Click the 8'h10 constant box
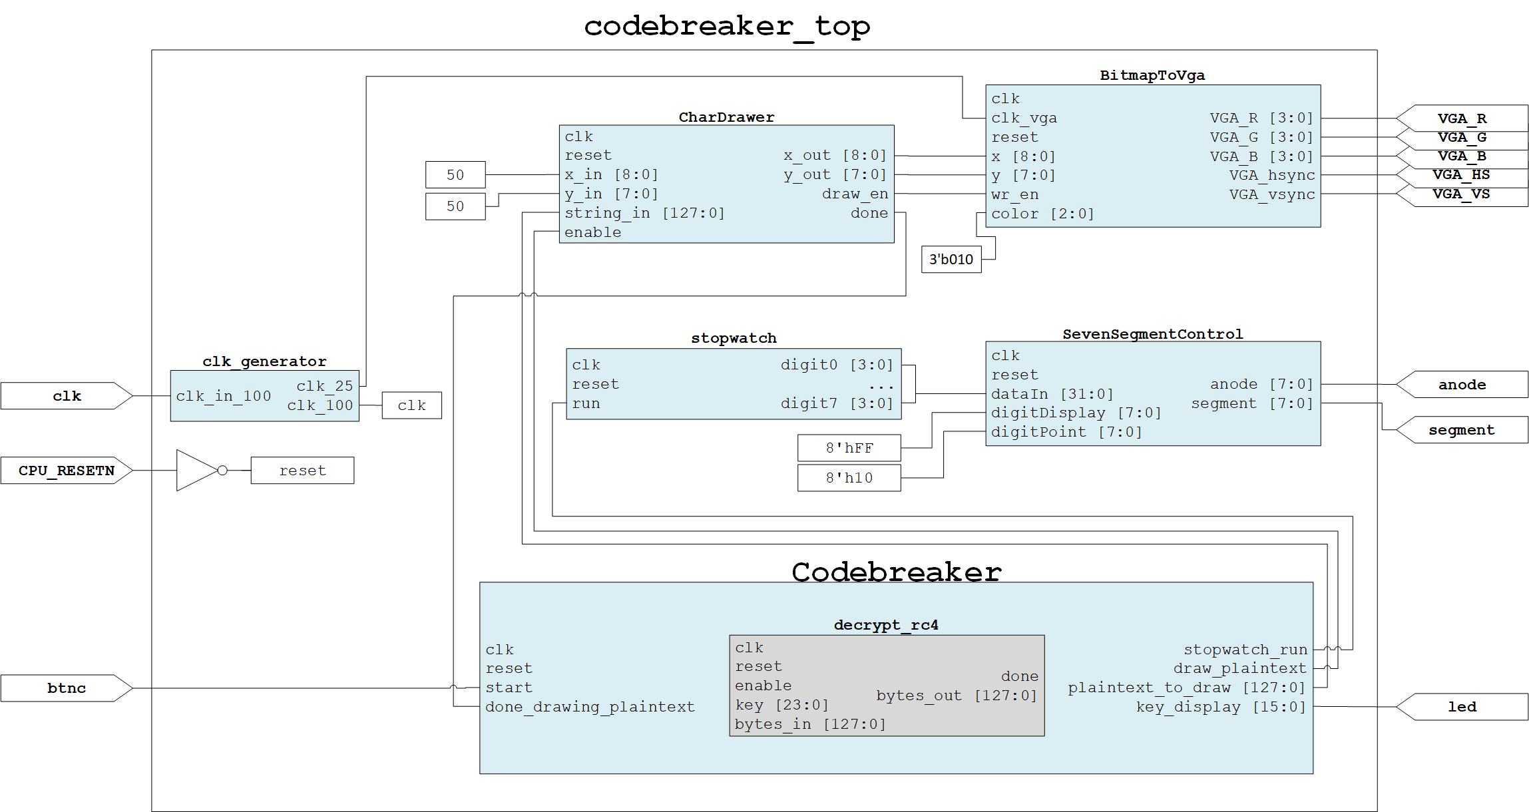Viewport: 1529px width, 812px height. tap(849, 478)
